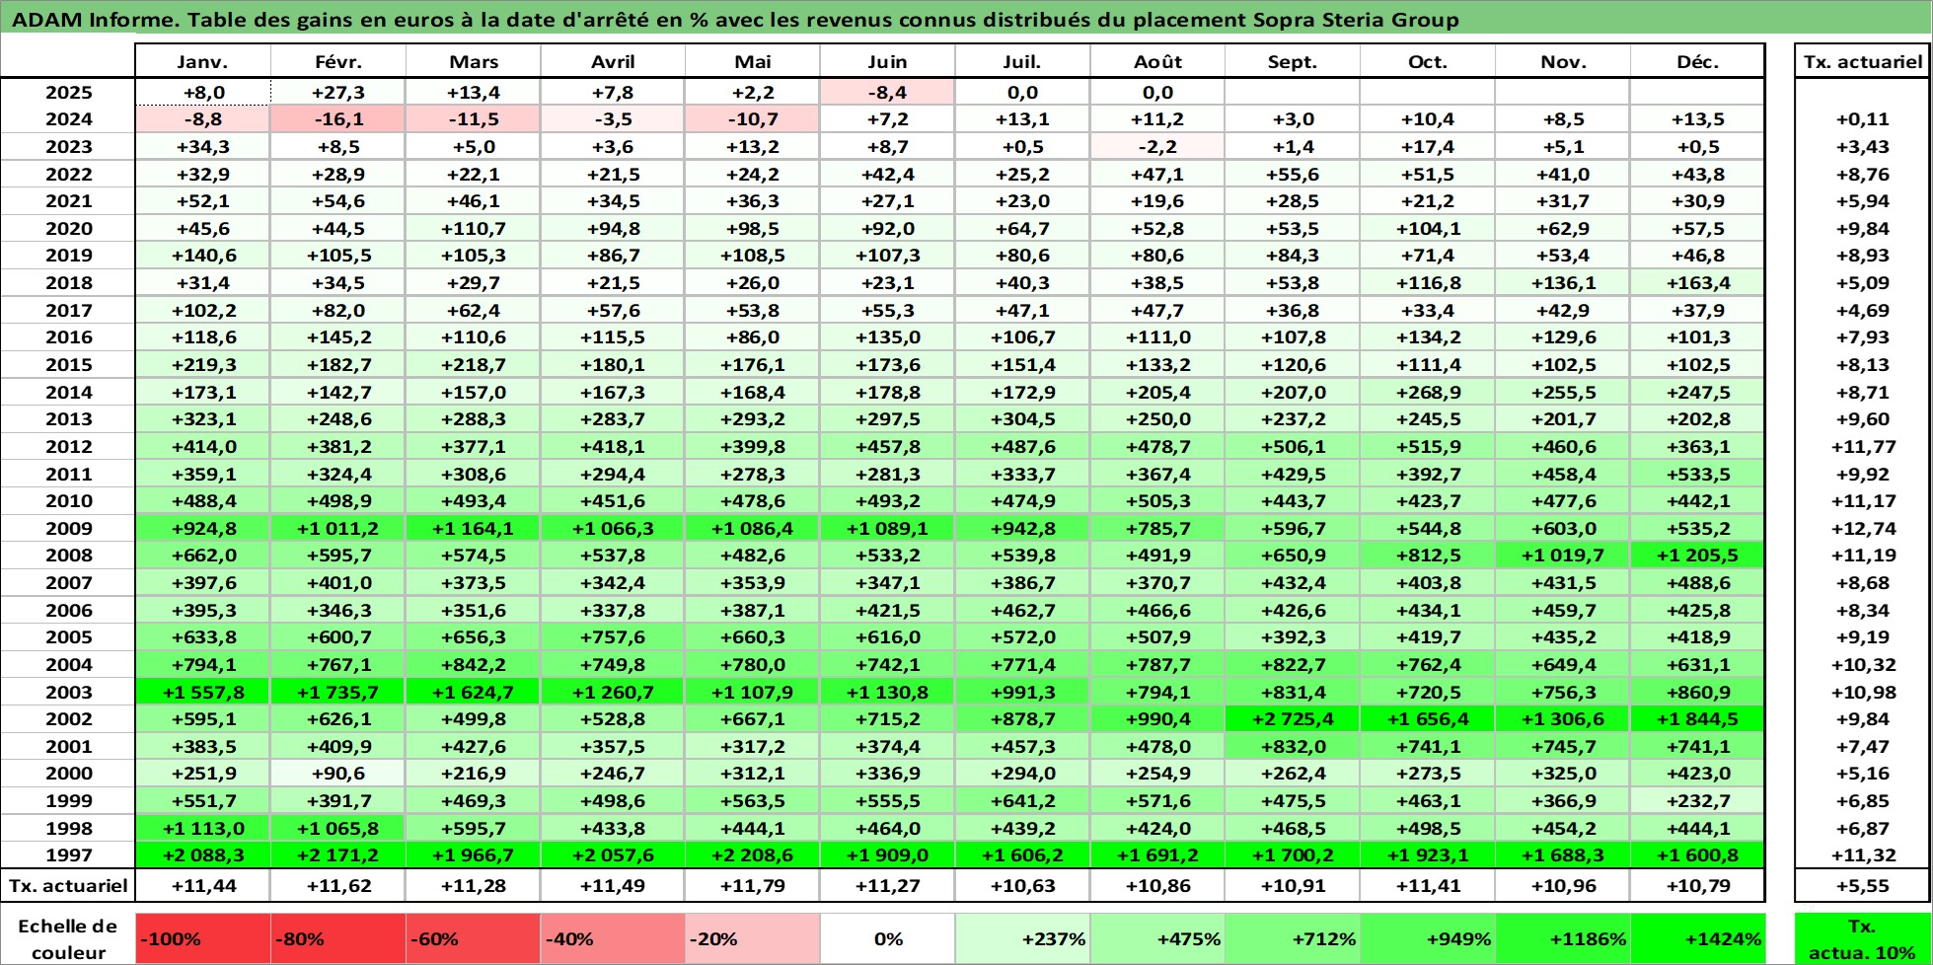Select the +27,3 cell in 2025
The height and width of the screenshot is (965, 1933).
(x=337, y=92)
